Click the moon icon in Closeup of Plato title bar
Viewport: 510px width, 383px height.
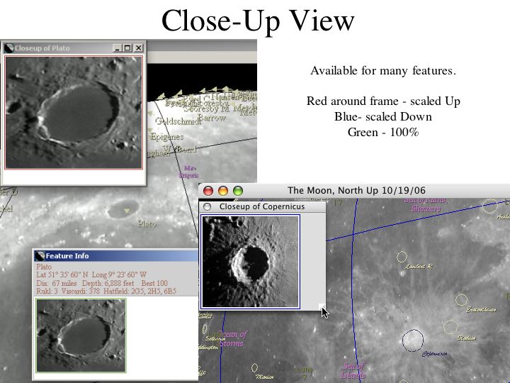8,48
